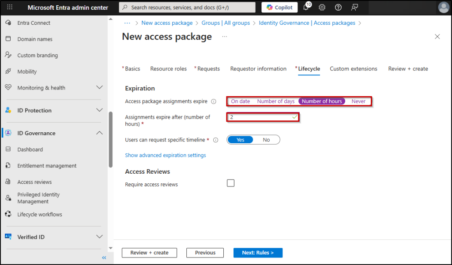Click the number of hours input field

(260, 117)
